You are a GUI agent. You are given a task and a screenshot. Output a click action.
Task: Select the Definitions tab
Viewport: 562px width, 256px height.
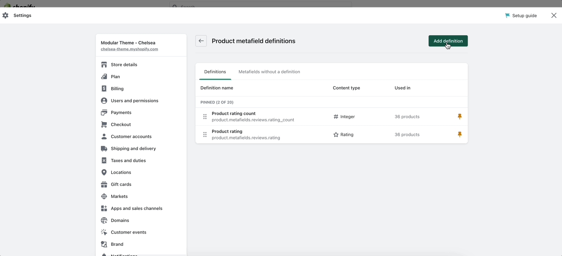coord(215,72)
